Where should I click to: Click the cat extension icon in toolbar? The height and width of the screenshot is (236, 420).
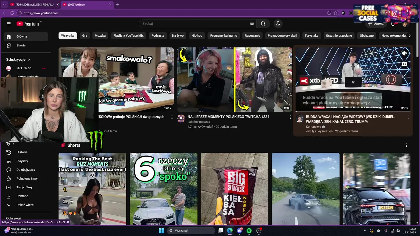[x=343, y=13]
